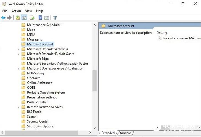Select Remote Desktop Services in tree
201x137 pixels.
[45, 107]
